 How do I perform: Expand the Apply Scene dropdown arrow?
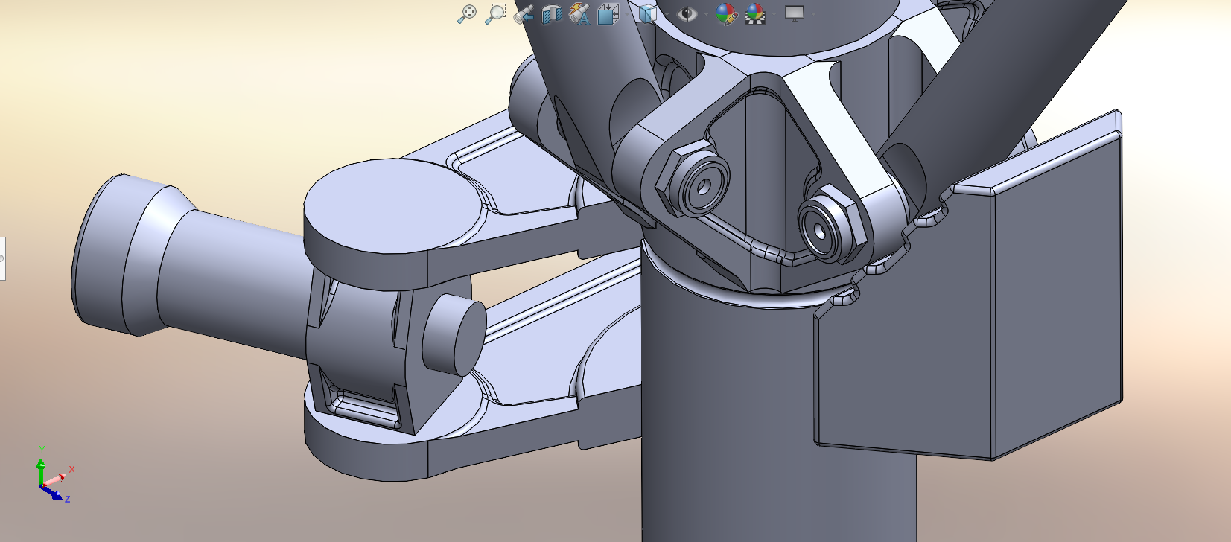tap(774, 14)
